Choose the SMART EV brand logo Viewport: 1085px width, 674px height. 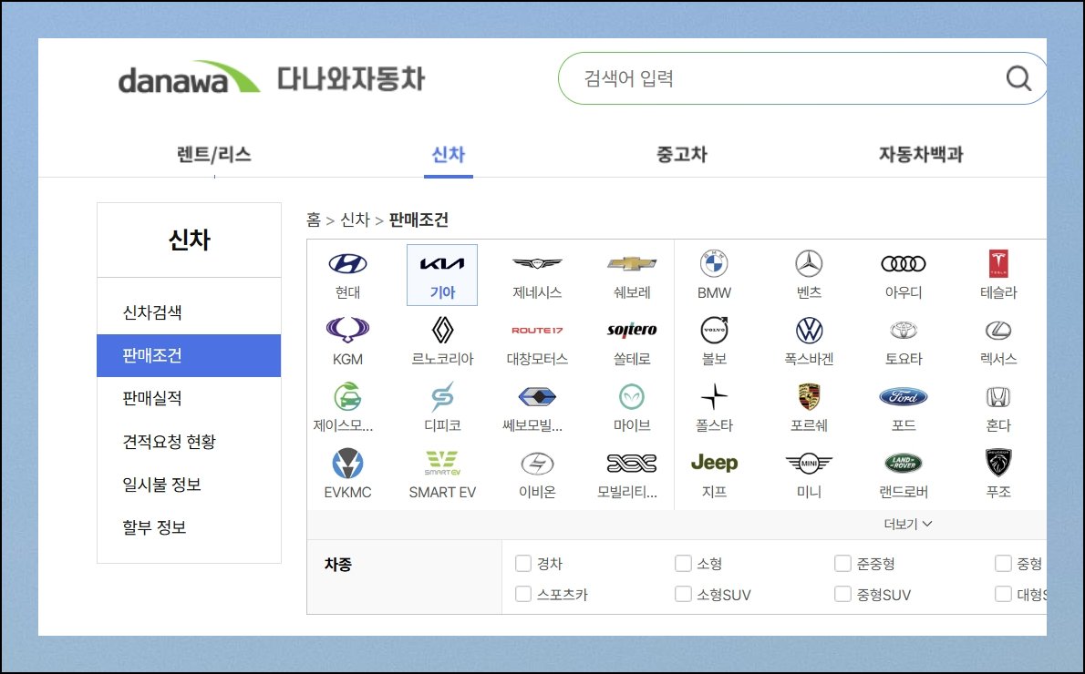pyautogui.click(x=442, y=464)
